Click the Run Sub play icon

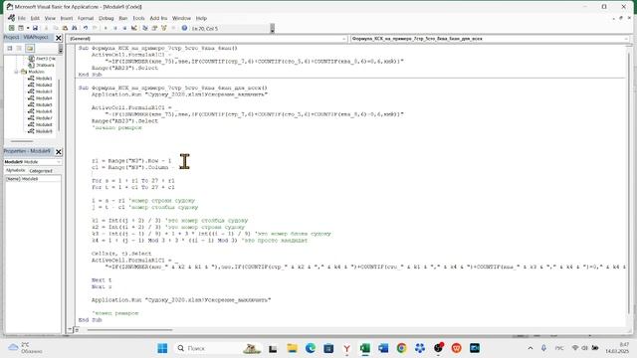coord(106,28)
